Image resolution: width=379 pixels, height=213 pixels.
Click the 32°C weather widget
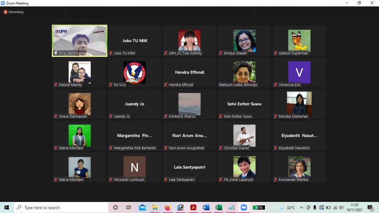pyautogui.click(x=287, y=207)
